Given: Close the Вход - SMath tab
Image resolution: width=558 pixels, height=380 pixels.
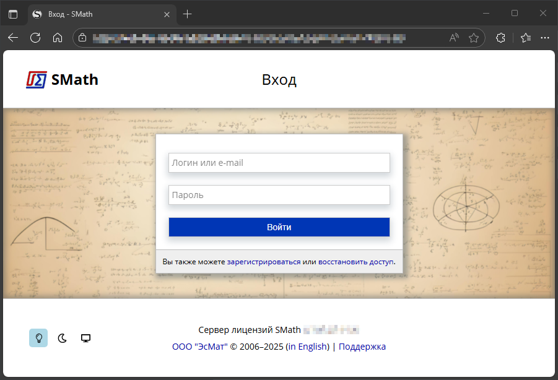Looking at the screenshot, I should point(167,15).
